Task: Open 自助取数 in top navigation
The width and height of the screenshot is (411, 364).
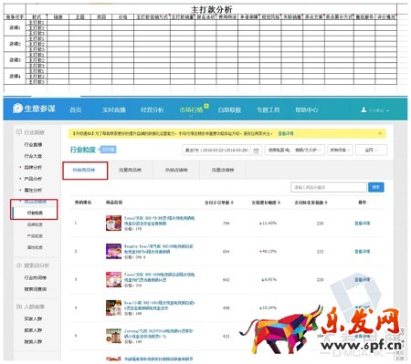Action: click(x=229, y=109)
